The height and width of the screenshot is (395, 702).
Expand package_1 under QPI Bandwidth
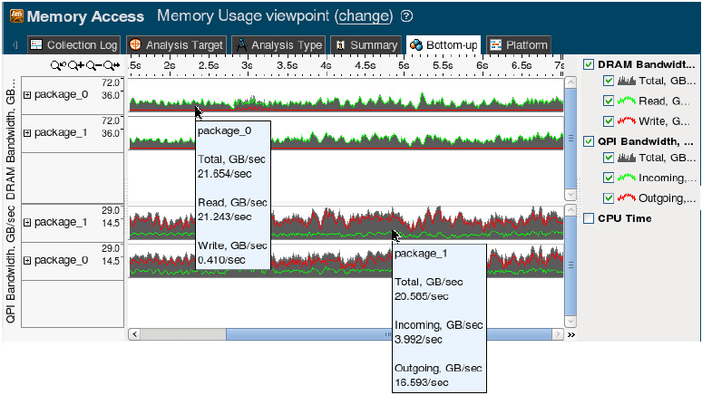click(27, 222)
